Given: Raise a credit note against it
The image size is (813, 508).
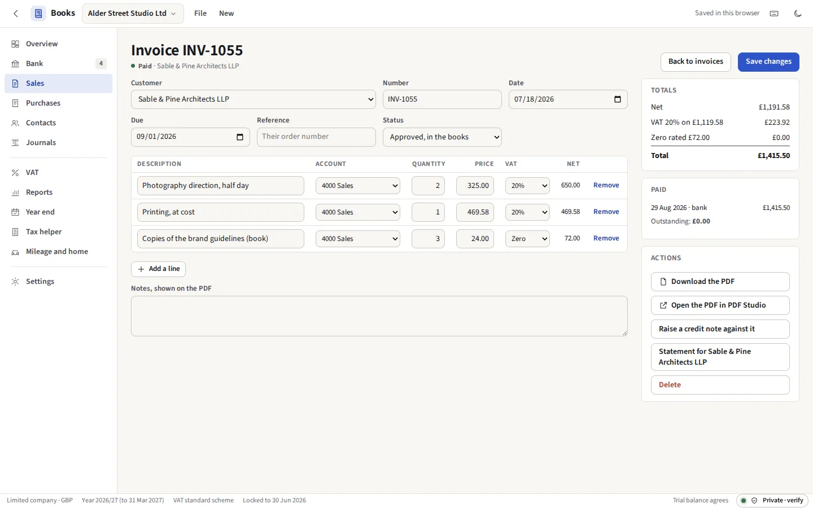Looking at the screenshot, I should click(720, 329).
